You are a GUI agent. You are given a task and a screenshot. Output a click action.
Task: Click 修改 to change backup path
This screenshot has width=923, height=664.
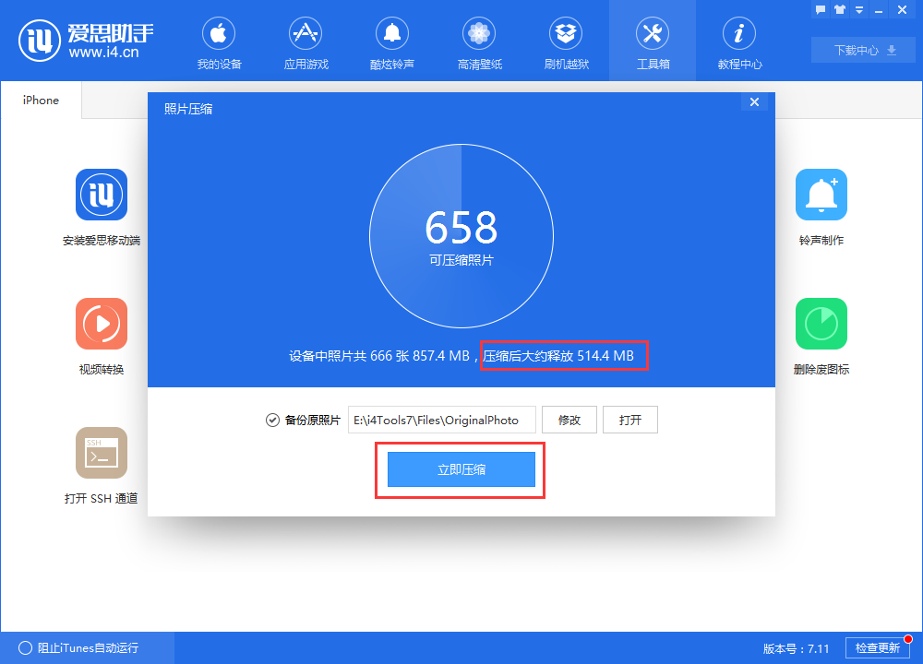tap(569, 420)
